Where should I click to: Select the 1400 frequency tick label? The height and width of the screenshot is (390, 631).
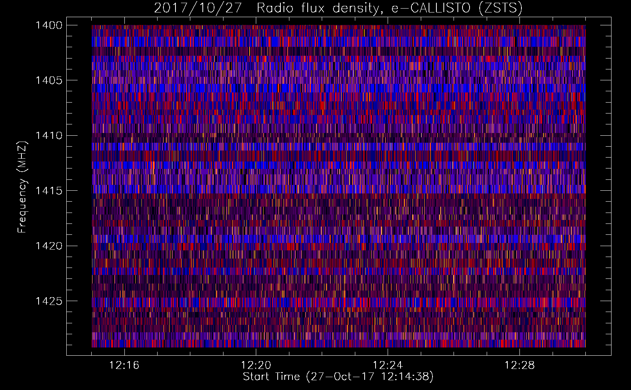coord(49,25)
